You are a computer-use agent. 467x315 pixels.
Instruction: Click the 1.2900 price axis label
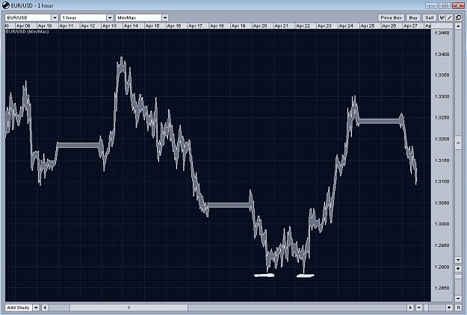tap(442, 266)
